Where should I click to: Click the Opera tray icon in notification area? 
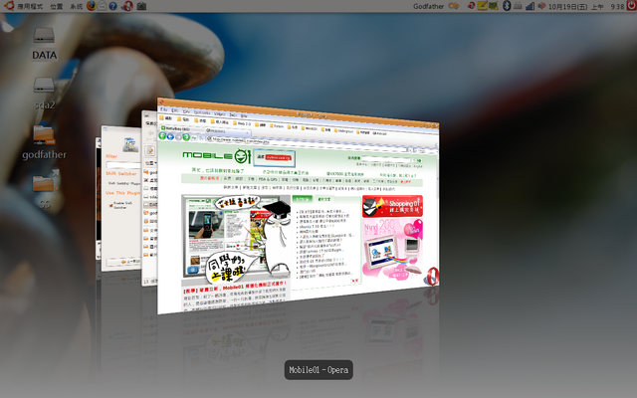(x=471, y=6)
